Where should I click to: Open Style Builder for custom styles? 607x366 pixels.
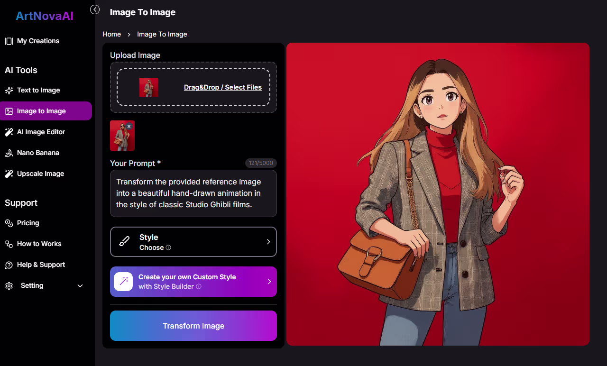[x=193, y=281]
